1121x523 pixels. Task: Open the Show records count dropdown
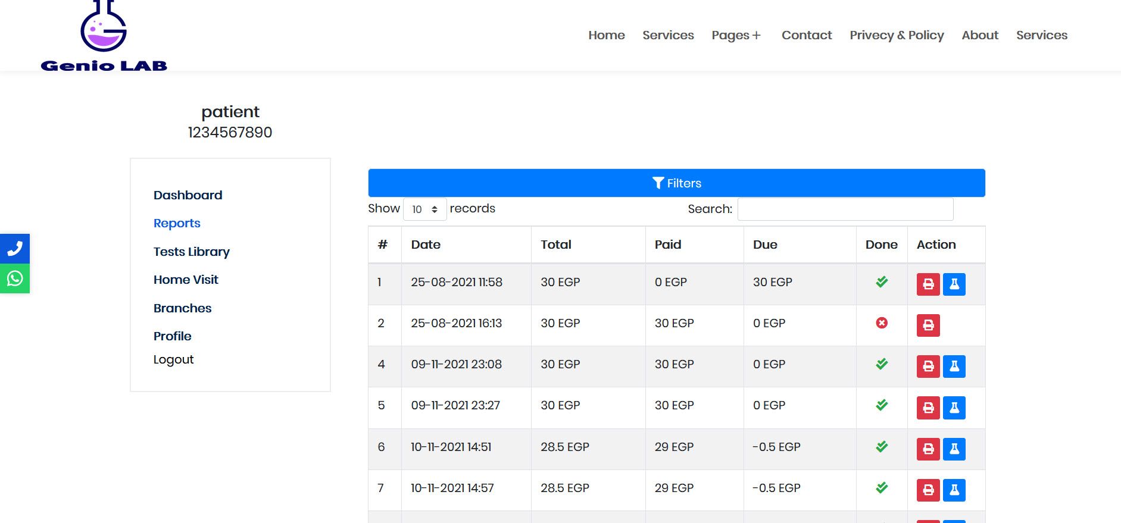pos(425,209)
